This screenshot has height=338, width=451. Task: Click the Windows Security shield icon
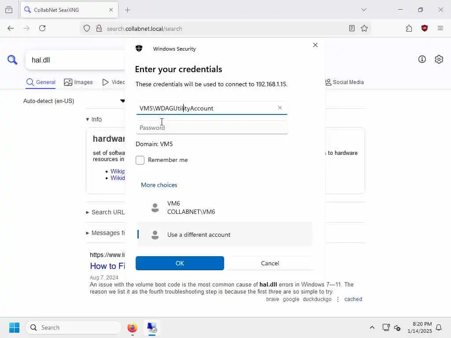pos(139,48)
